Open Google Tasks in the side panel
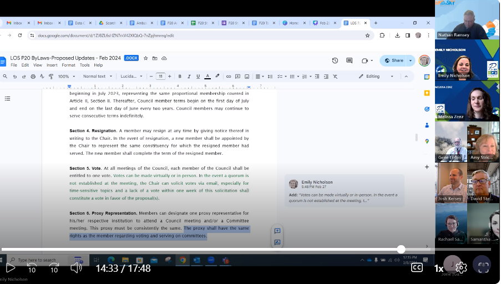This screenshot has width=501, height=284. (427, 109)
